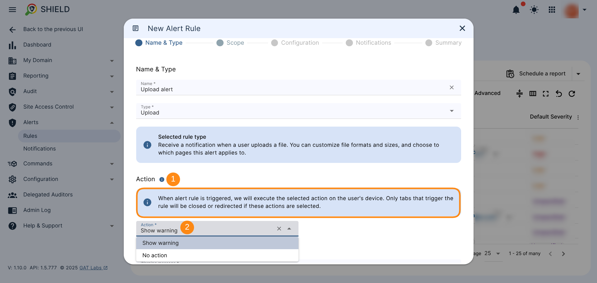Click the Advanced filter button

(x=487, y=93)
